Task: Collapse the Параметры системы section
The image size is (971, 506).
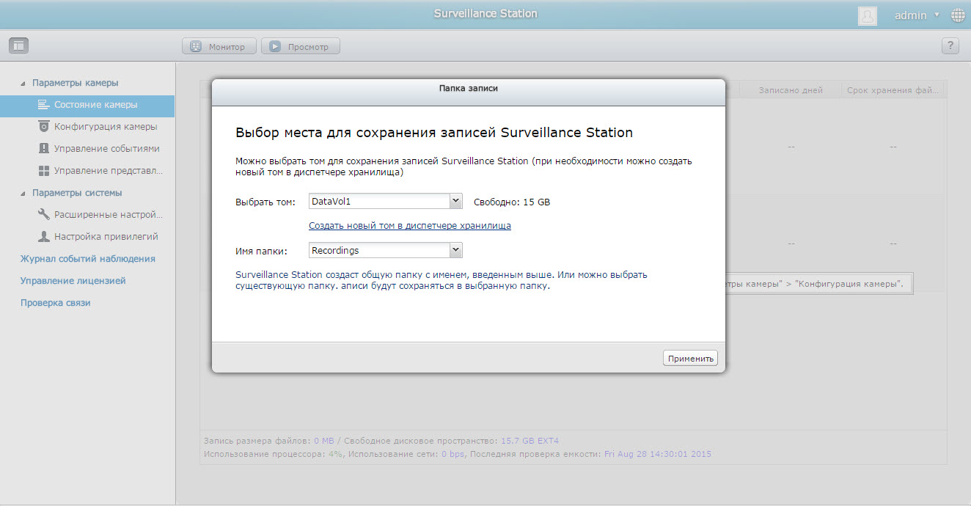Action: click(23, 194)
